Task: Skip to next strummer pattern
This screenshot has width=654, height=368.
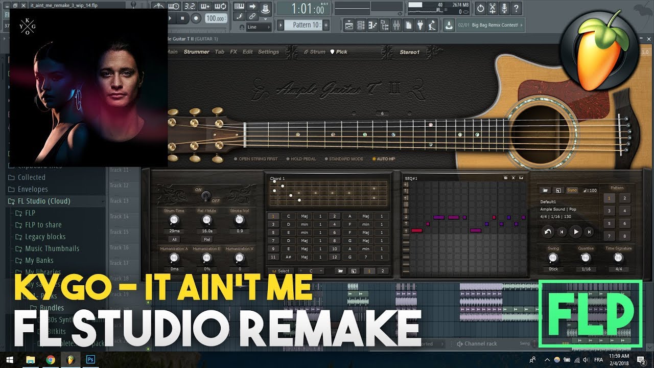Action: [x=589, y=232]
